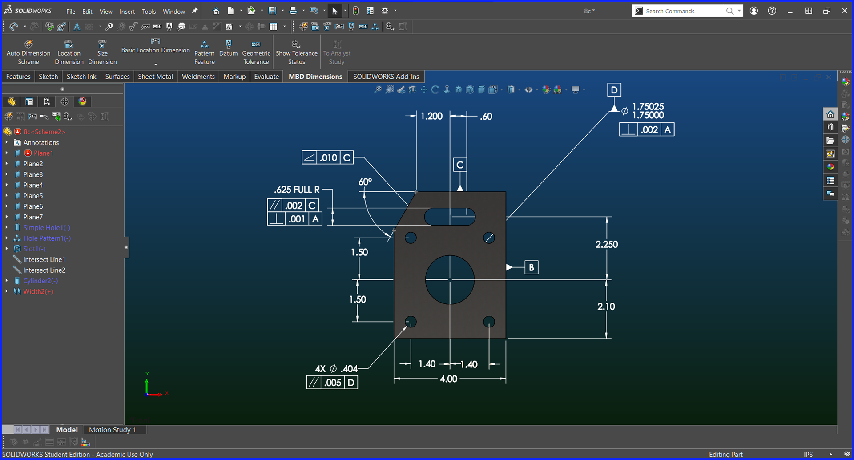This screenshot has width=854, height=460.
Task: Expand the Slot1(-) tree node
Action: pos(7,249)
